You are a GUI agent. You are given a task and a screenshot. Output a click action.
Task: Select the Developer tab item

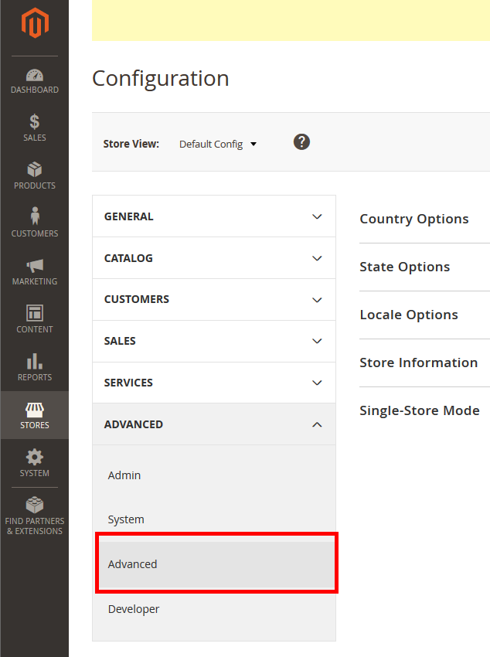[134, 609]
